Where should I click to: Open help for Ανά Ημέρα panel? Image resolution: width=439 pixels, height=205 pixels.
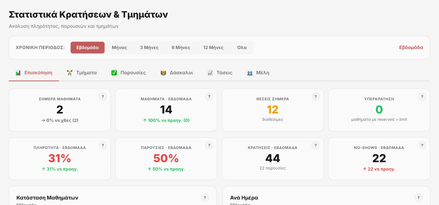tap(418, 198)
